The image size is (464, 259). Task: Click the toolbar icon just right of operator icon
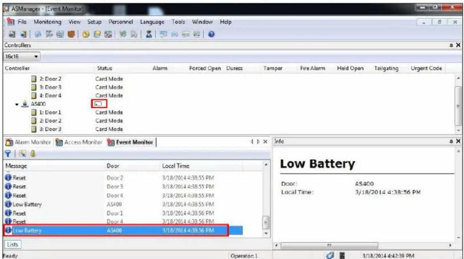163,34
